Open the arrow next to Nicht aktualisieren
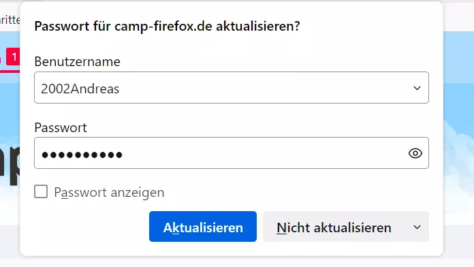The height and width of the screenshot is (267, 474). tap(417, 227)
